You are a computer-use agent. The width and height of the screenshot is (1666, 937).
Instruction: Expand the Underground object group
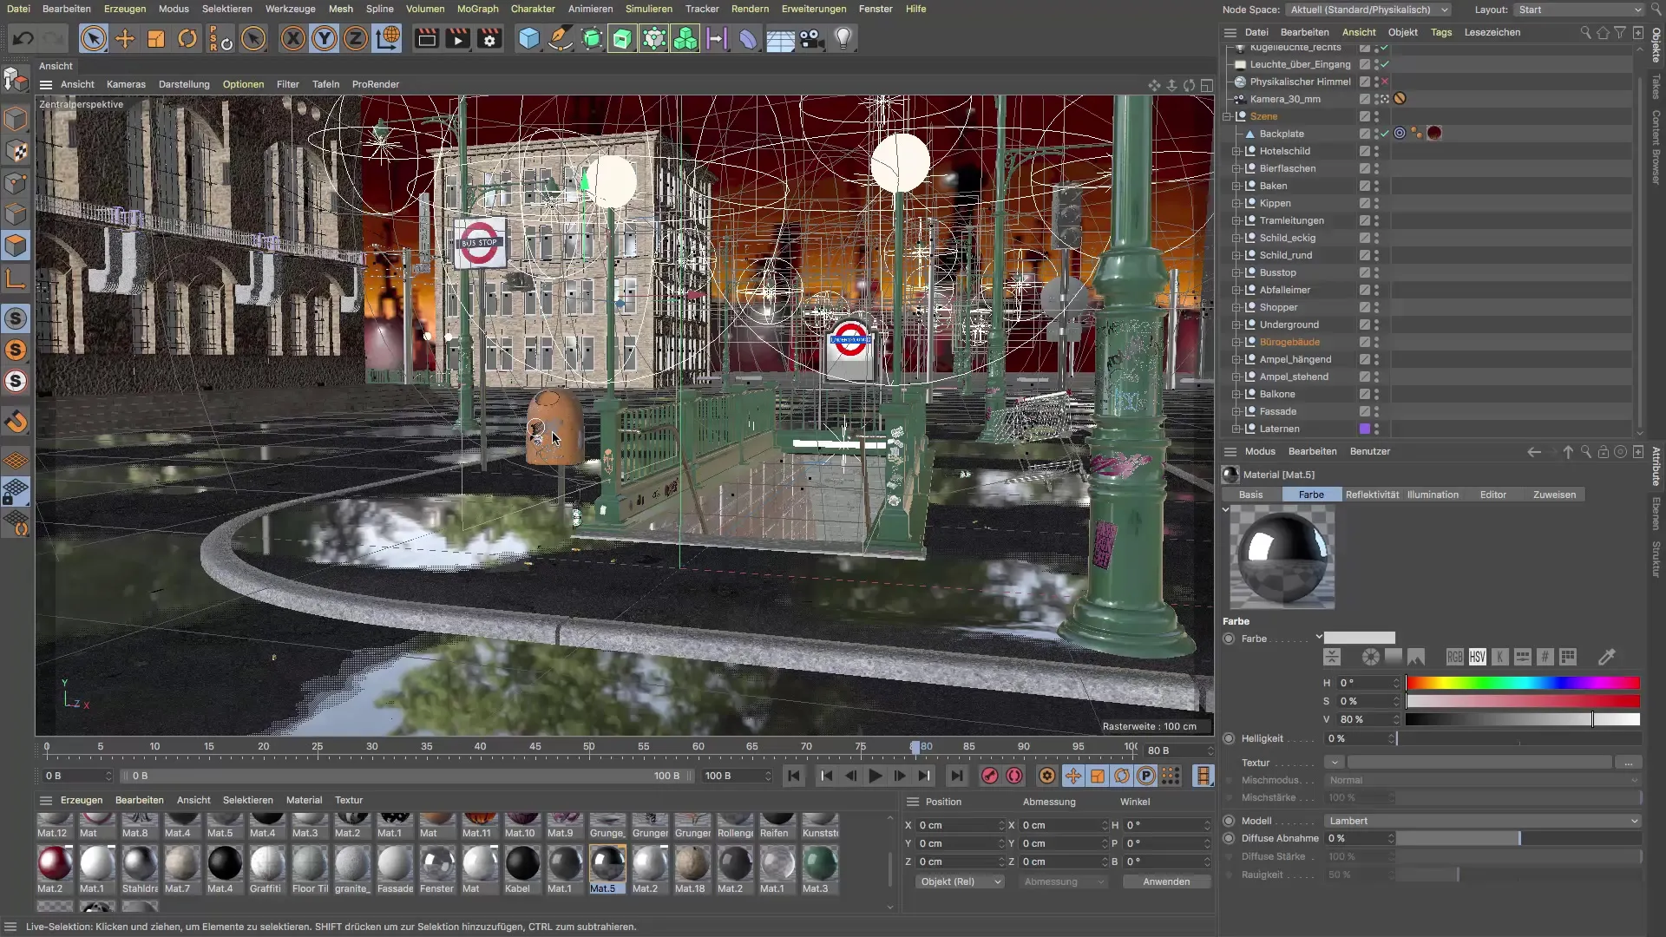coord(1236,324)
